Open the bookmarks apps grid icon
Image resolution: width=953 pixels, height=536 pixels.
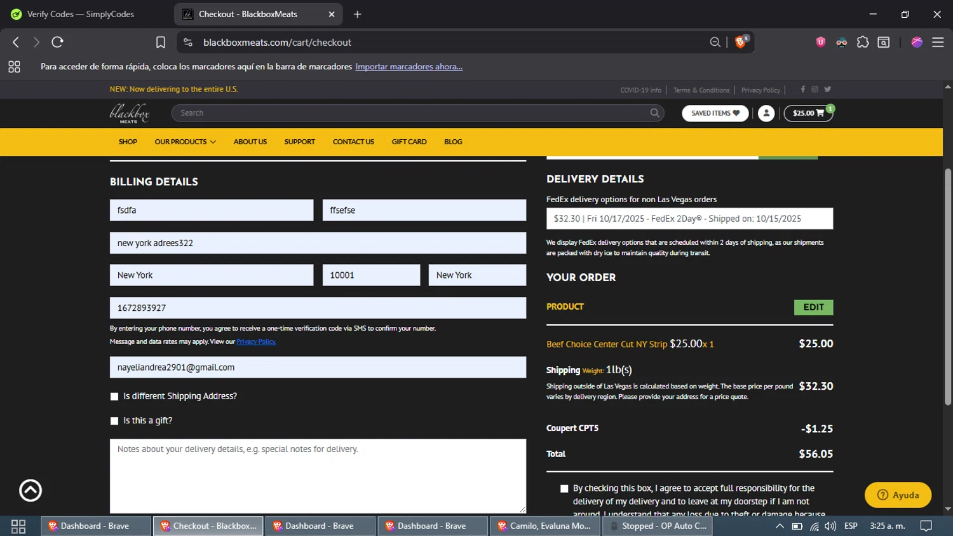click(14, 67)
